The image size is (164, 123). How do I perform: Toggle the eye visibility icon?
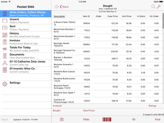134,119
